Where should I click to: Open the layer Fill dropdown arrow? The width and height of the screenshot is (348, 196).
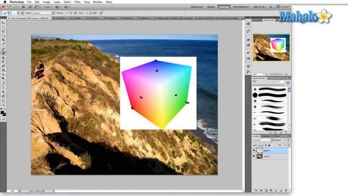(288, 145)
